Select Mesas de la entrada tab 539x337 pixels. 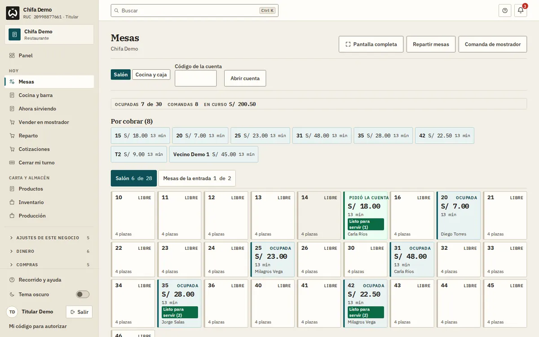197,178
